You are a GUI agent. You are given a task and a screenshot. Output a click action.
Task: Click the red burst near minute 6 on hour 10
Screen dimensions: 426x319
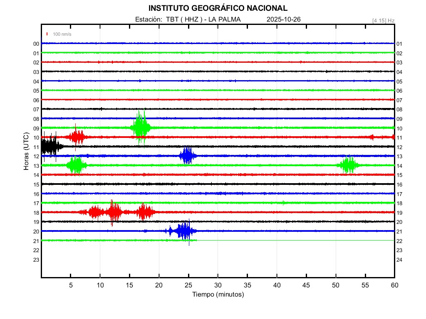pos(77,137)
